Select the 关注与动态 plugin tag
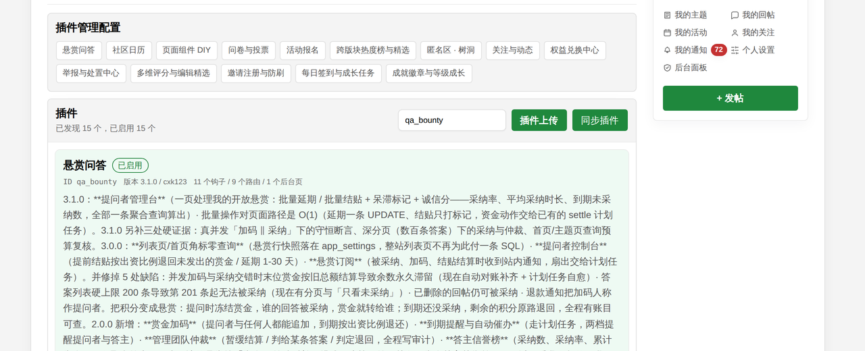The height and width of the screenshot is (351, 865). pos(513,51)
